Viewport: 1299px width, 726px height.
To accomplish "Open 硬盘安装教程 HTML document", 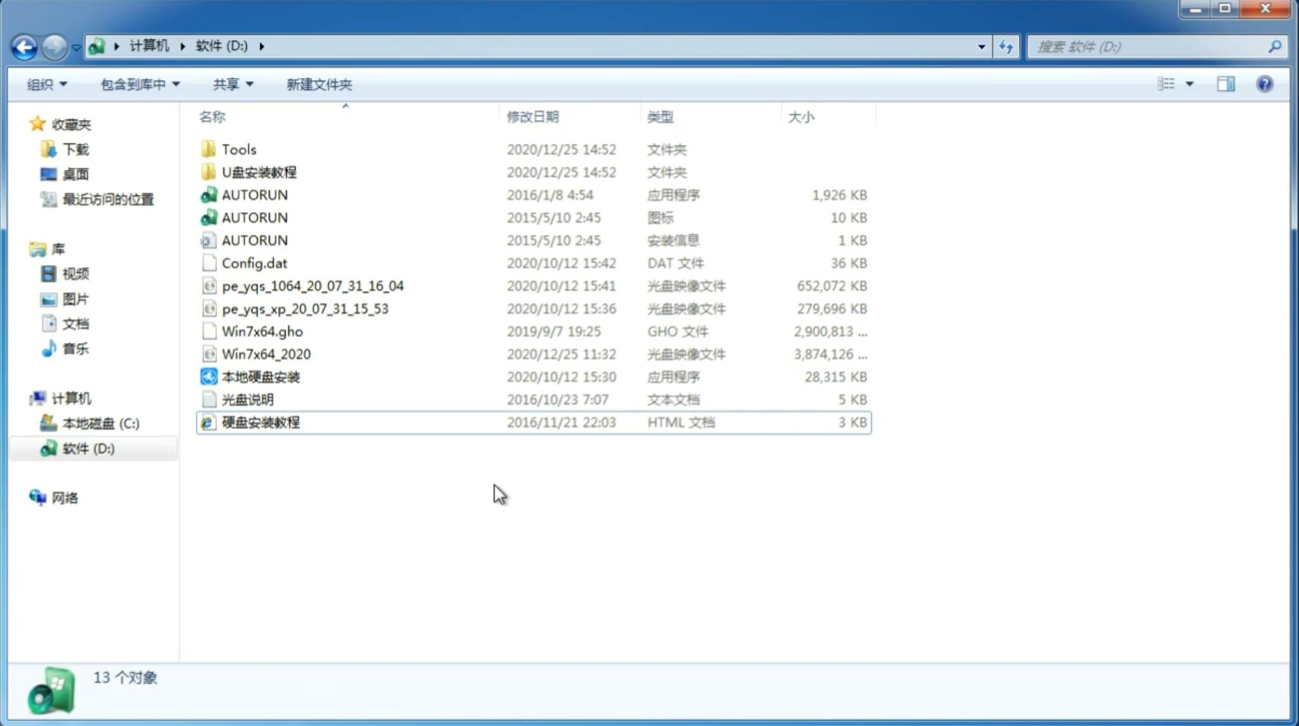I will pyautogui.click(x=260, y=422).
